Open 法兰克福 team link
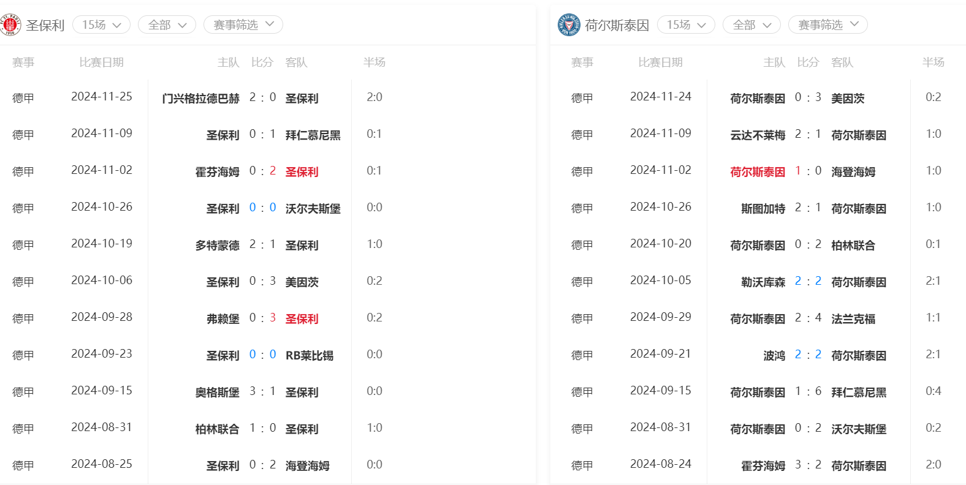966x485 pixels. [853, 318]
